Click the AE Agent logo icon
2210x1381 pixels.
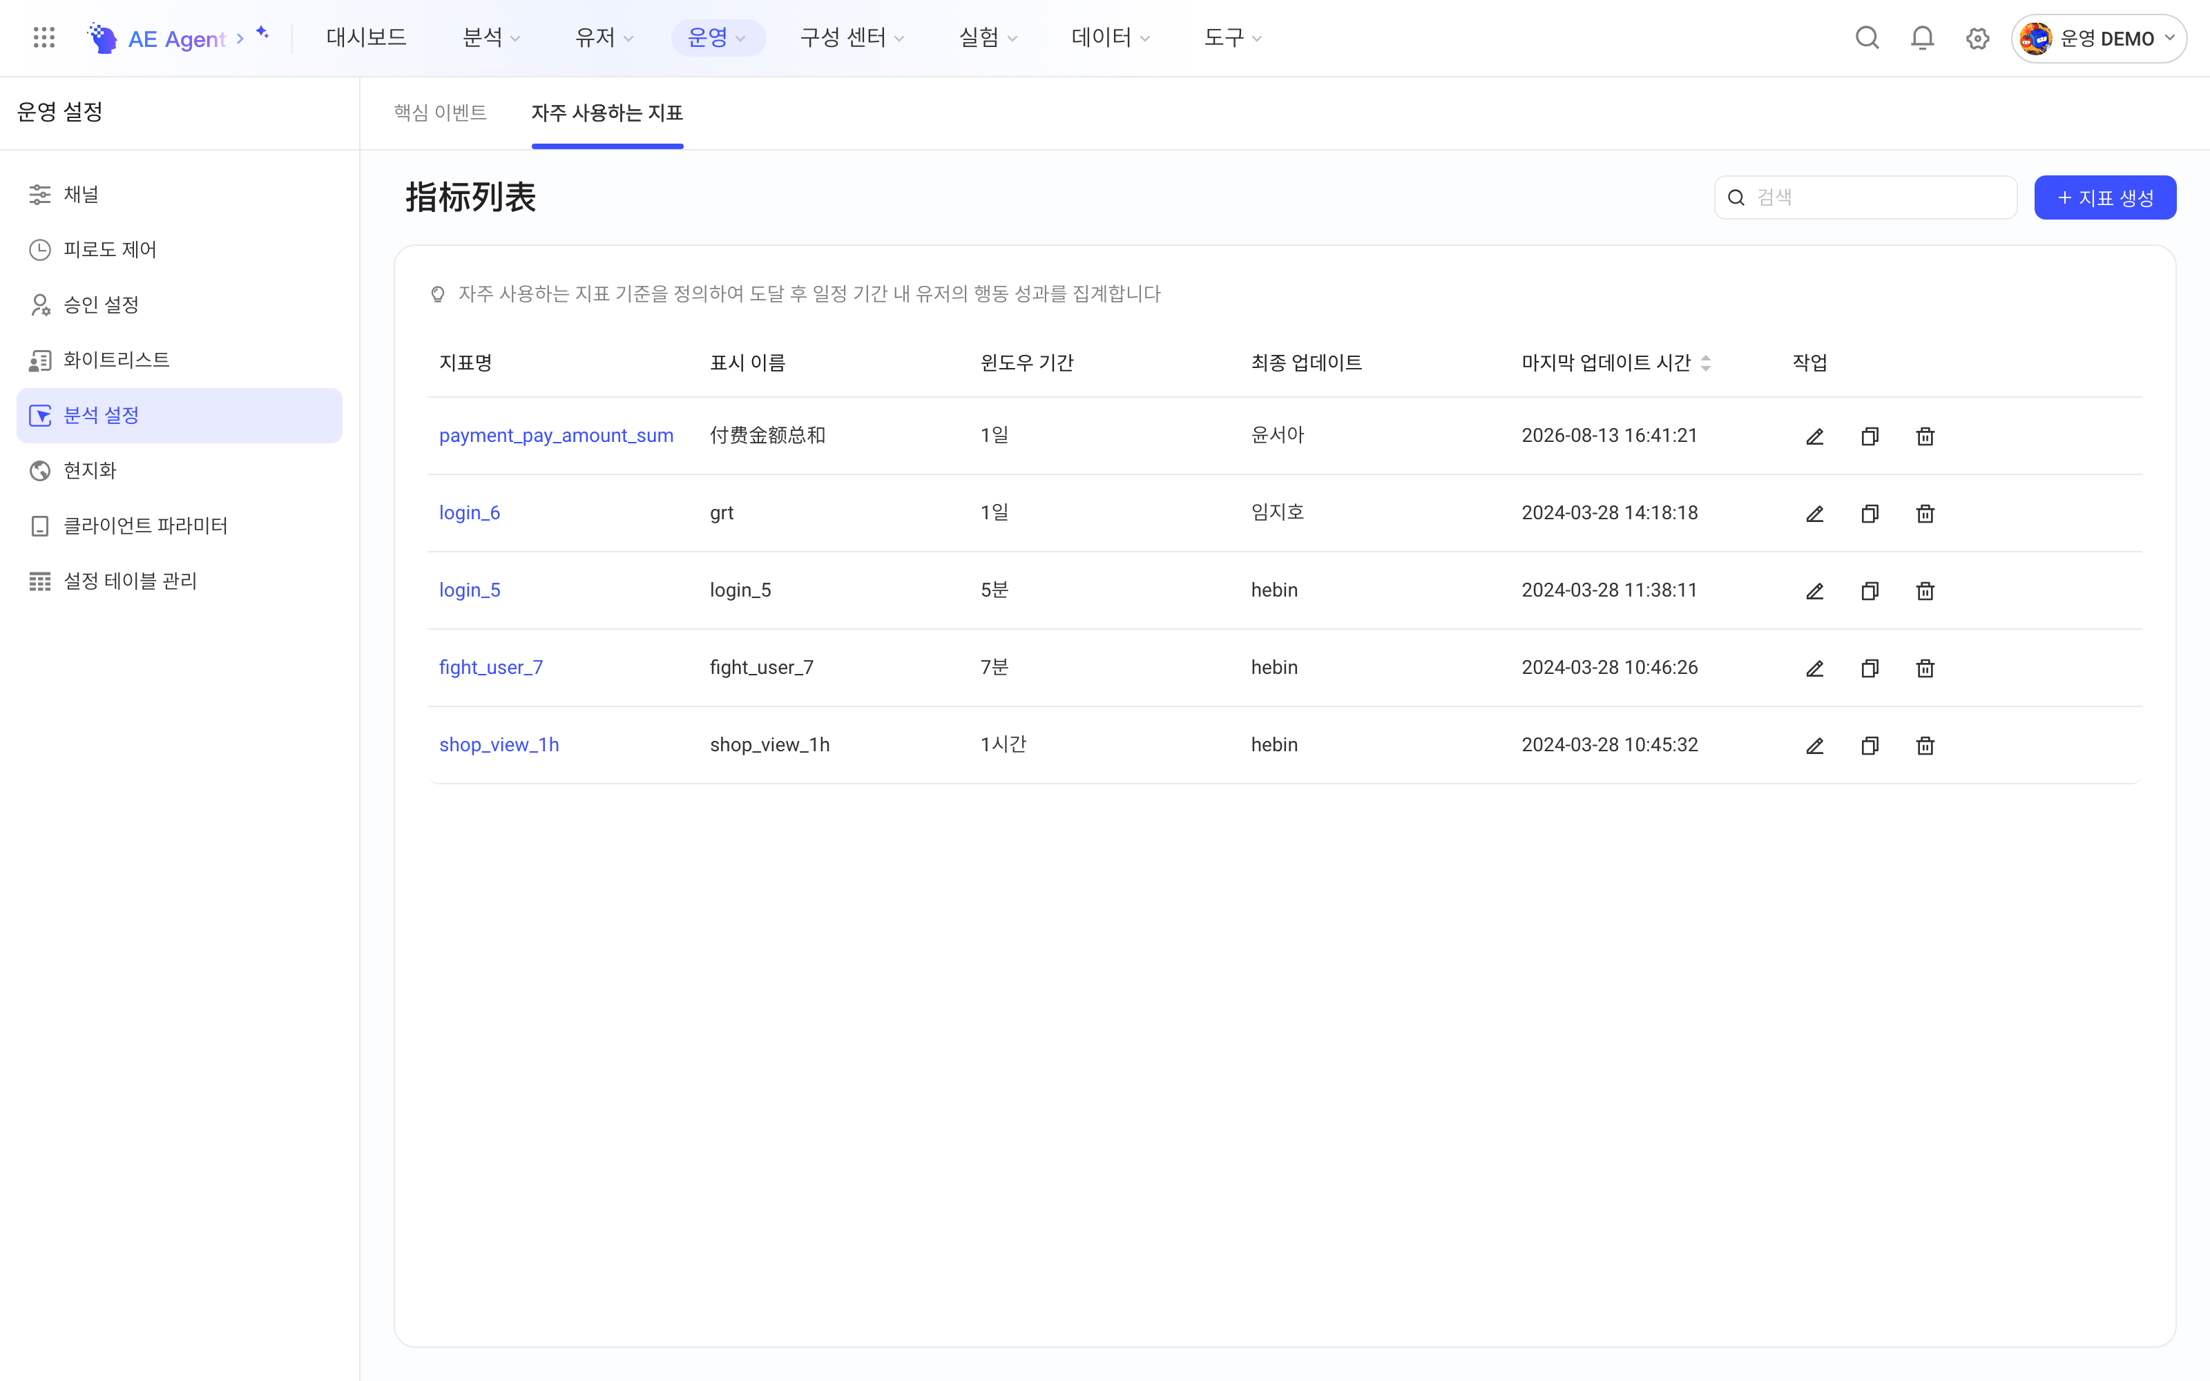point(102,37)
